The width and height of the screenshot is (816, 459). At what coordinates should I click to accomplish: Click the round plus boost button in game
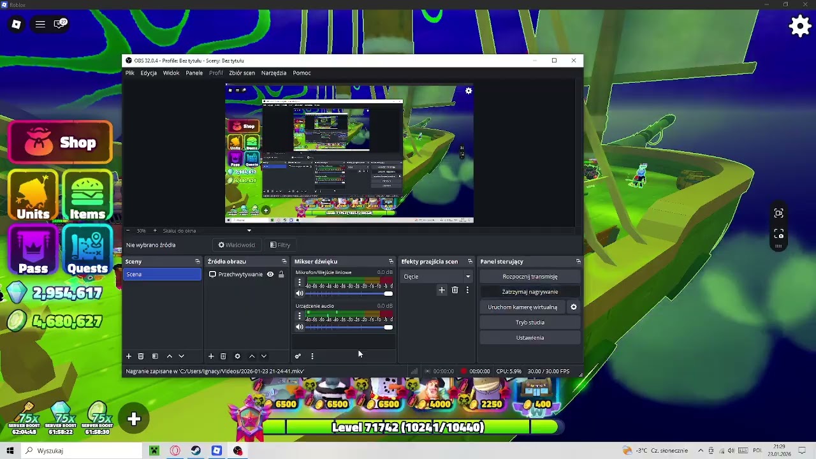point(134,419)
